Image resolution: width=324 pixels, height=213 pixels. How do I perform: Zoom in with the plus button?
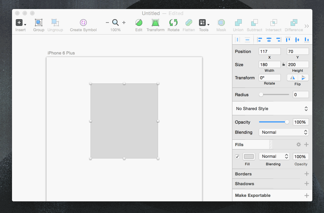pos(124,23)
